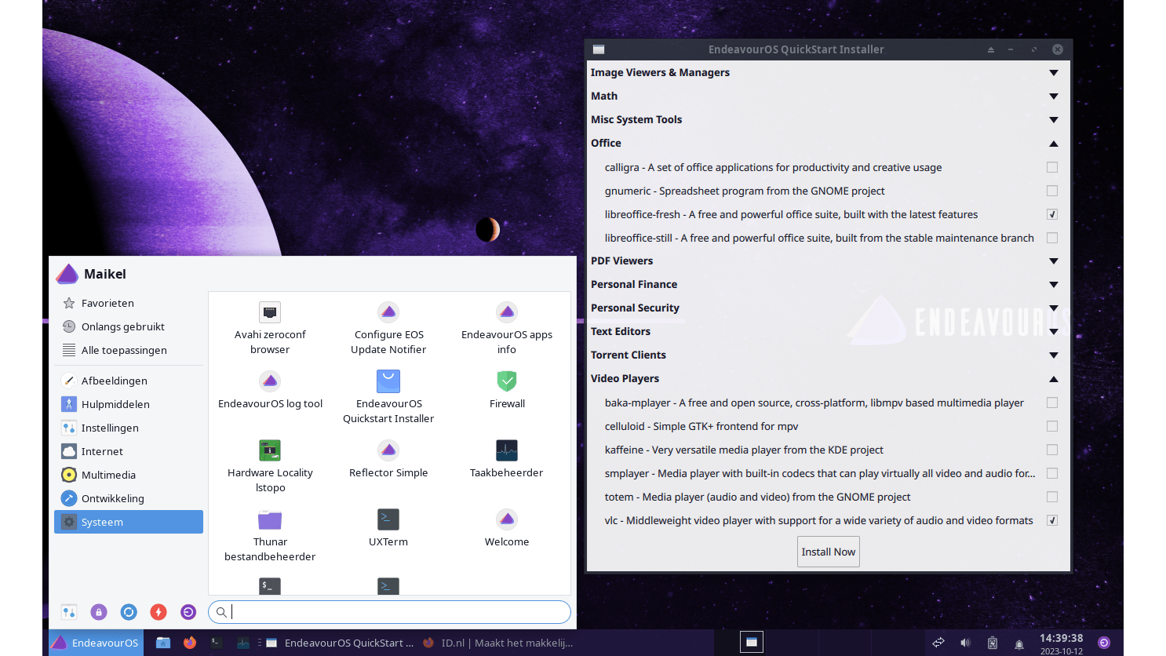1166x656 pixels.
Task: Select the Multimedia menu category
Action: (108, 475)
